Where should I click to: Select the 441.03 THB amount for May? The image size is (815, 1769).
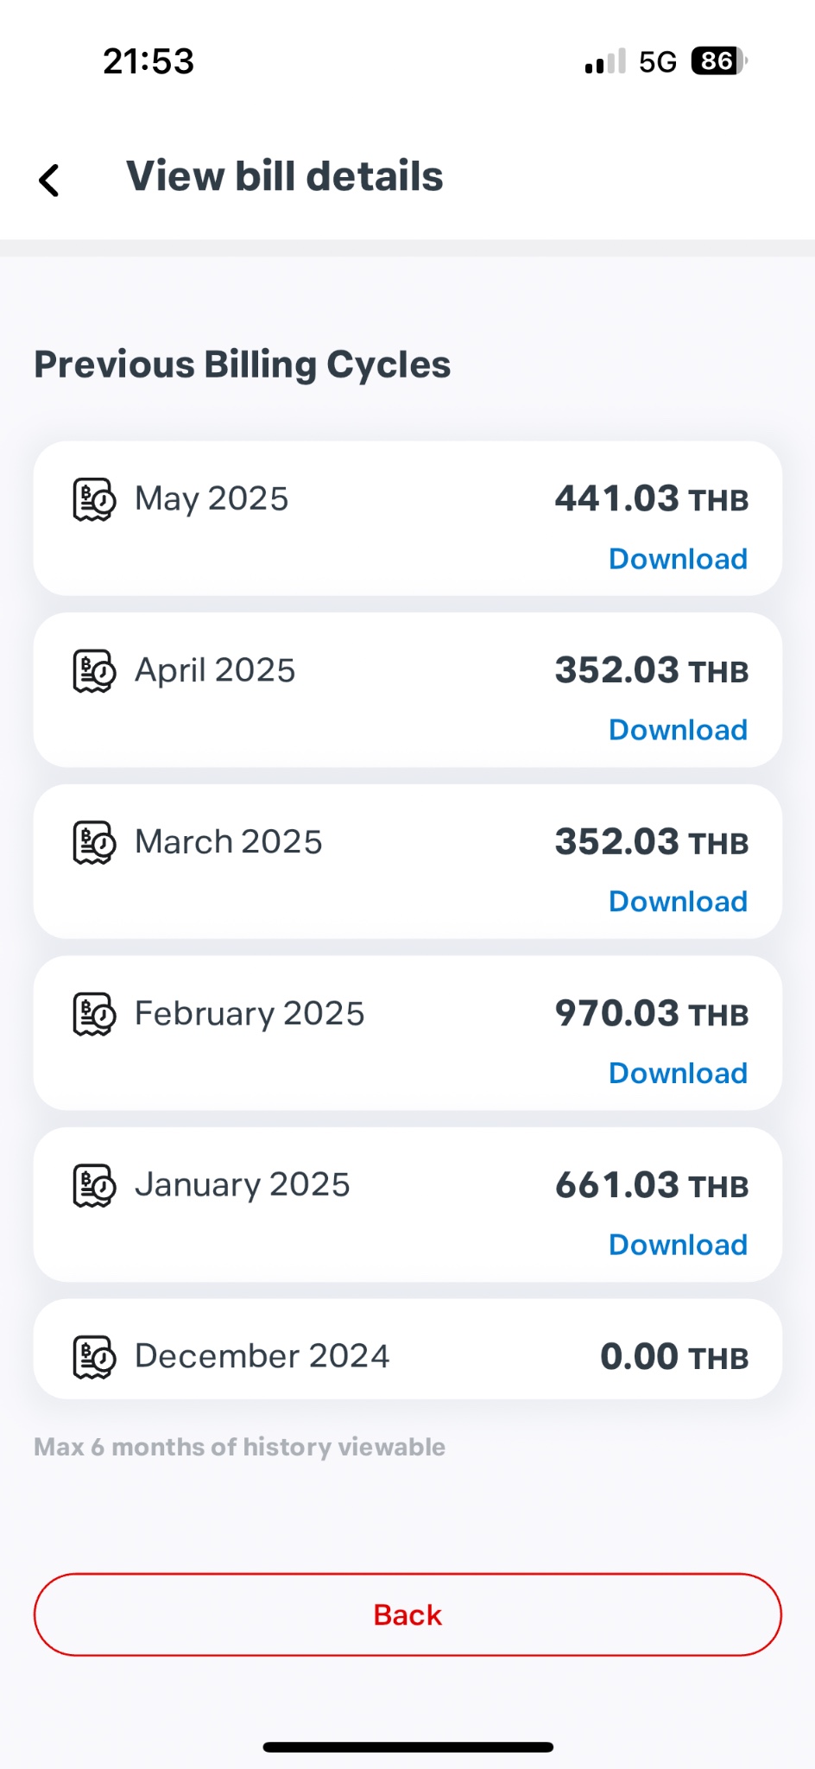tap(652, 499)
